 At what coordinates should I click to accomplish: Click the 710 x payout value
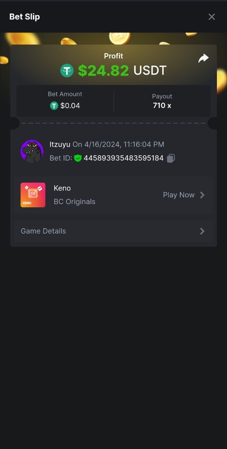[162, 106]
